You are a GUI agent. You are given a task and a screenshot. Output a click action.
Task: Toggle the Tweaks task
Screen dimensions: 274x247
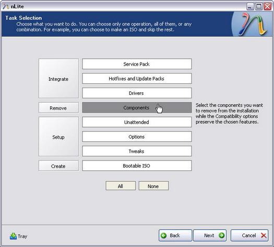(x=137, y=151)
